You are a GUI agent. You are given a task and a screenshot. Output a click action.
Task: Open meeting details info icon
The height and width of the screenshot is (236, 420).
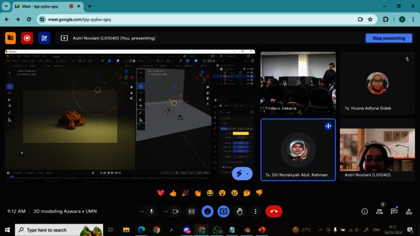click(x=365, y=211)
